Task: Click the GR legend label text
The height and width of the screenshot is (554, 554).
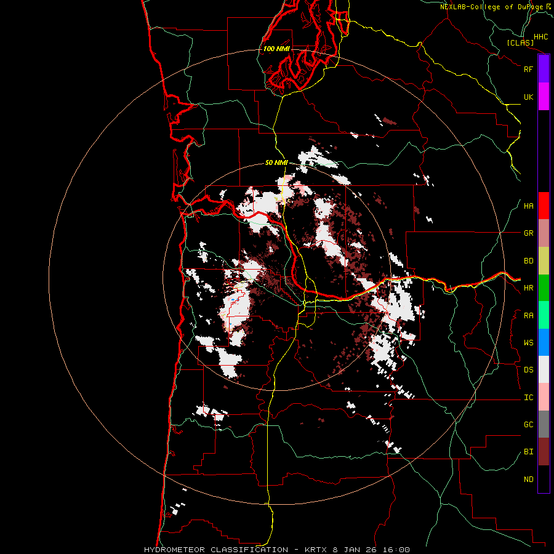Action: click(528, 233)
